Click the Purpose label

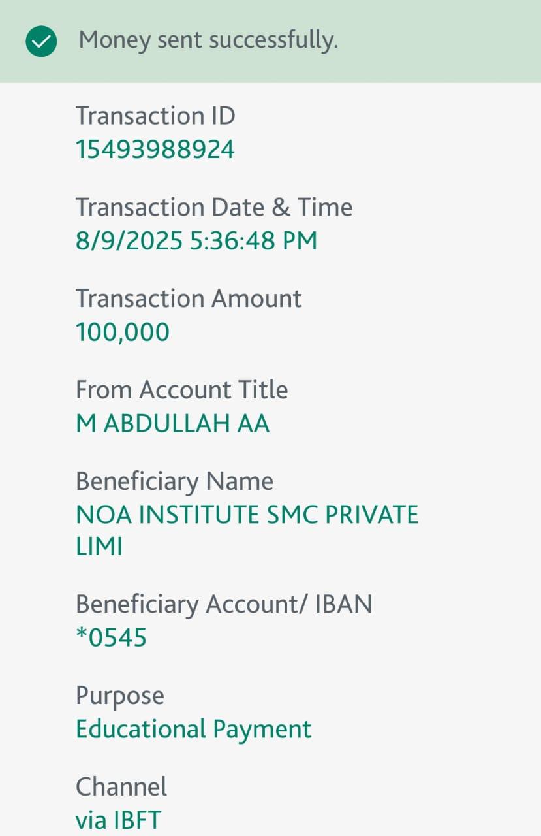tap(120, 696)
